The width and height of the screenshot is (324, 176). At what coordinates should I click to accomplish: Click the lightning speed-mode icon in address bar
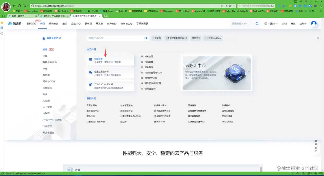pyautogui.click(x=226, y=6)
